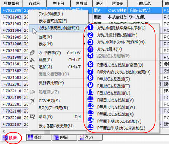Screen dimensions: 169x144
Task: Switch to the 伸縮 tab
Action: 65,137
